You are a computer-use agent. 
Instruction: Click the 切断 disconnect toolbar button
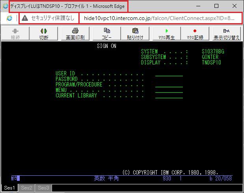[x=44, y=34]
